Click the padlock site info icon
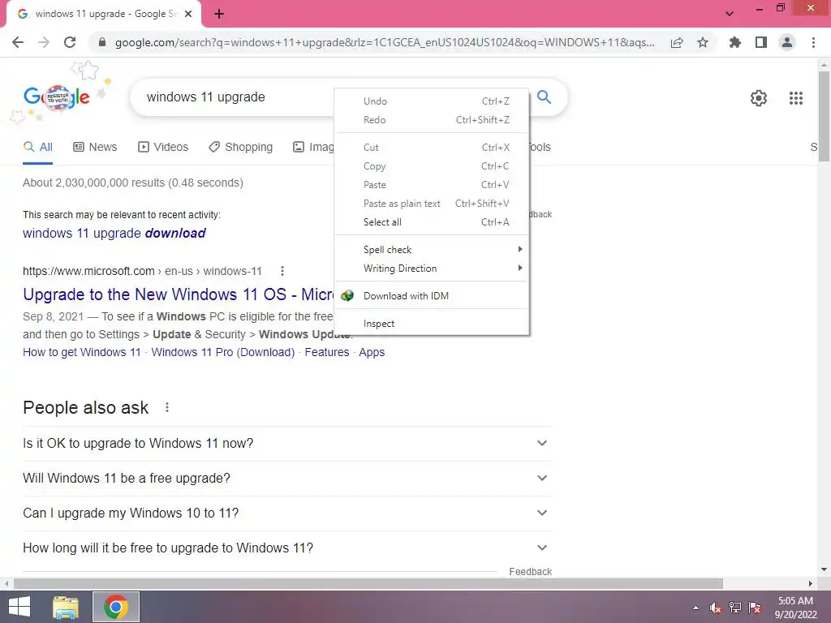831x623 pixels. (102, 42)
